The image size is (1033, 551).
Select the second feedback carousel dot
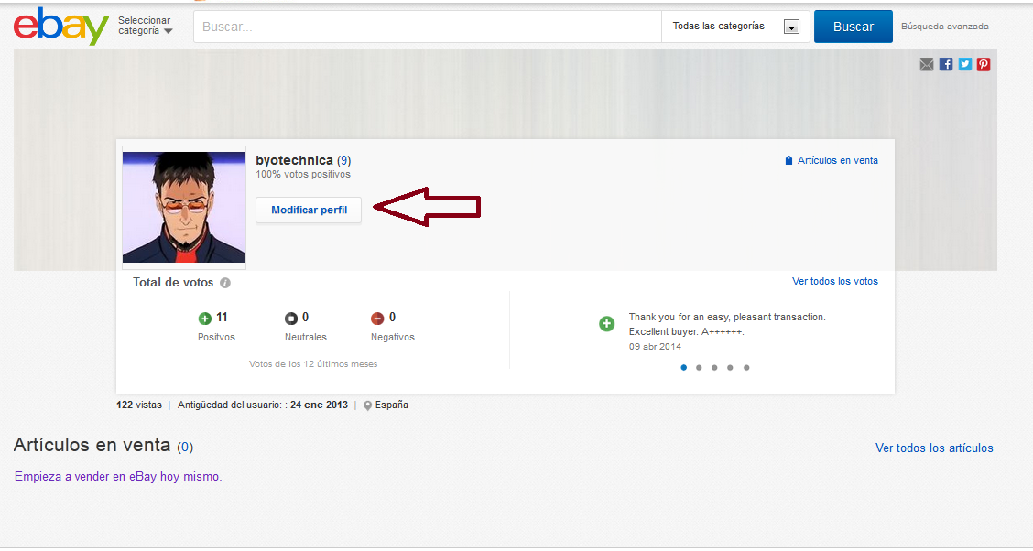[699, 368]
